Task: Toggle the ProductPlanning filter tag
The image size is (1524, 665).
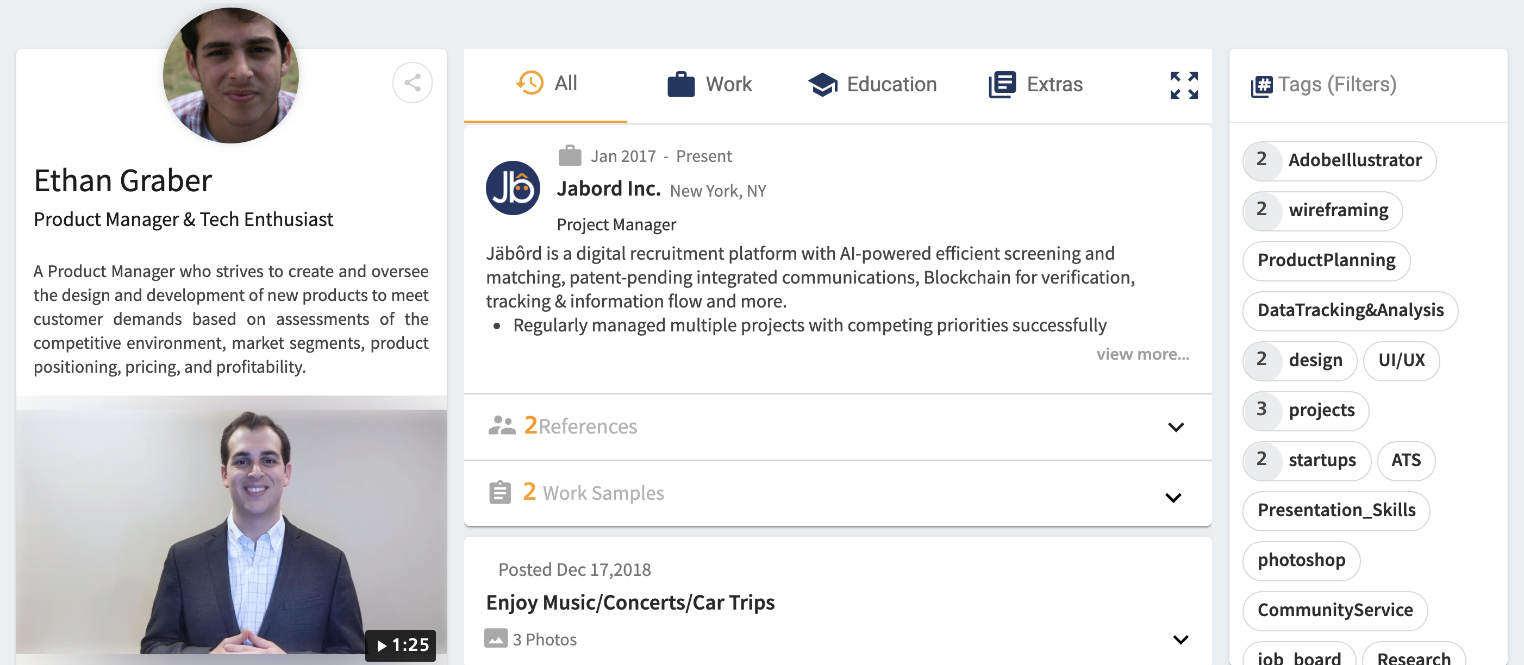Action: (1326, 260)
